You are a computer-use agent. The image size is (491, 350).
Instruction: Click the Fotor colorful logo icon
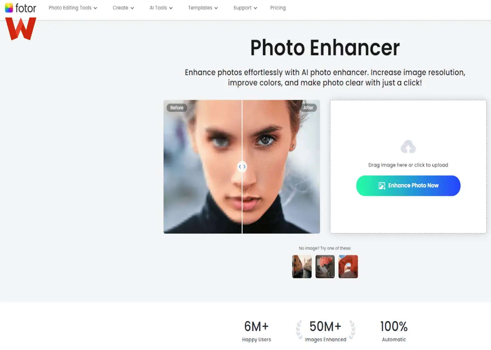coord(9,8)
